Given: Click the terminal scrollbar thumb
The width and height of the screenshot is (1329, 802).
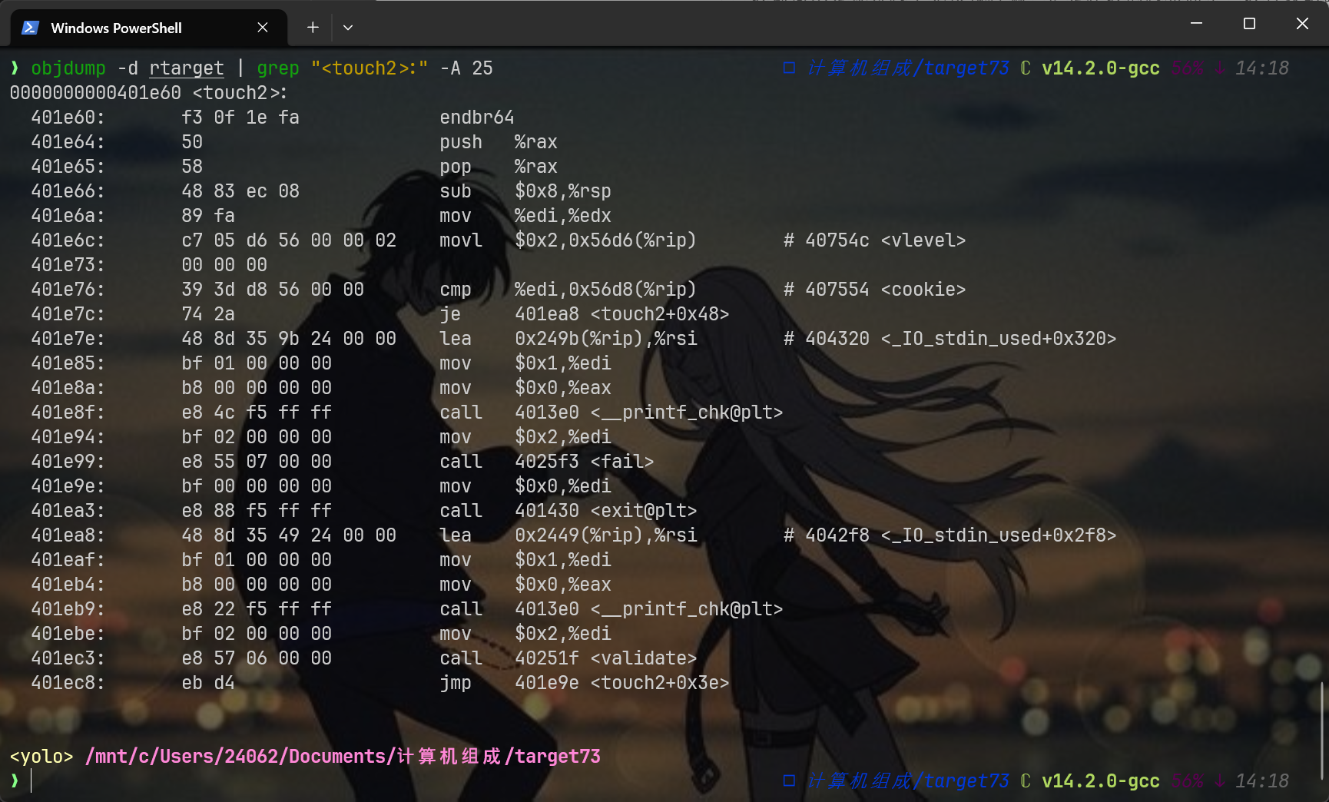Looking at the screenshot, I should (x=1322, y=730).
